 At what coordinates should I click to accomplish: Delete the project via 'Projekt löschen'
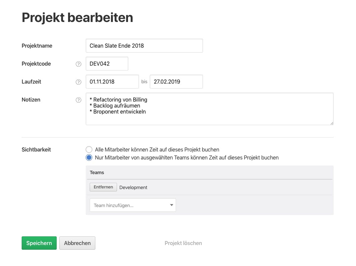coord(183,243)
